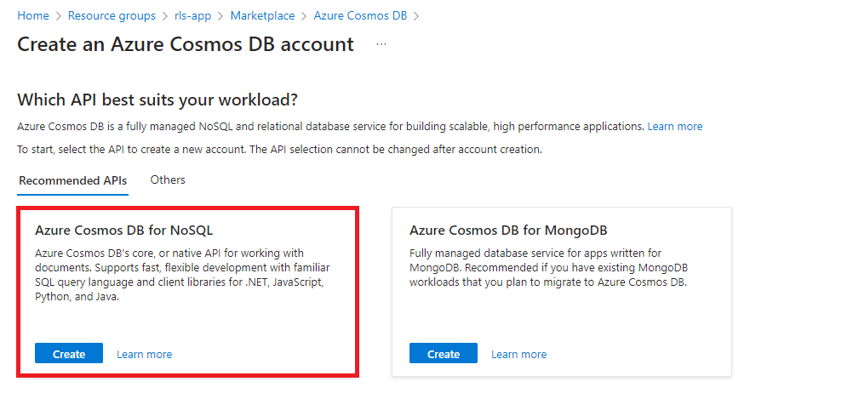Open the rls-app breadcrumb link
The width and height of the screenshot is (853, 393).
coord(193,16)
